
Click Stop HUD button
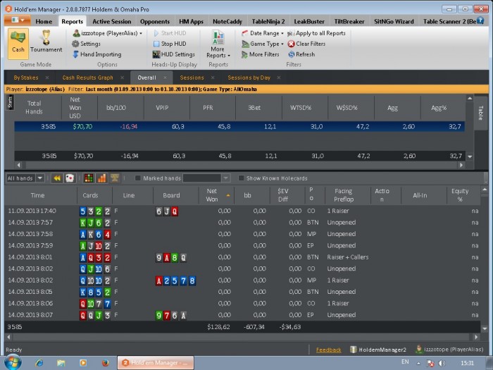pyautogui.click(x=170, y=44)
